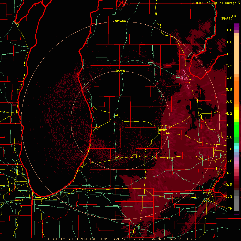241x241 pixels.
Task: Click the 9.0 scale value
Action: (x=229, y=42)
